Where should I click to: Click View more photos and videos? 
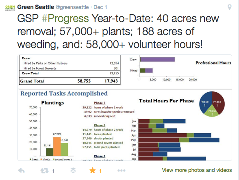click(x=197, y=170)
